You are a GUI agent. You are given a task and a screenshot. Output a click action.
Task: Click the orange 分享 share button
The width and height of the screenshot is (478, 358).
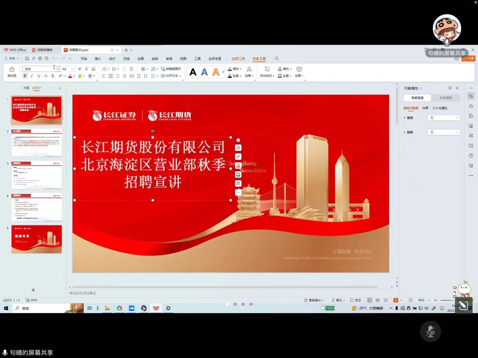pos(468,59)
